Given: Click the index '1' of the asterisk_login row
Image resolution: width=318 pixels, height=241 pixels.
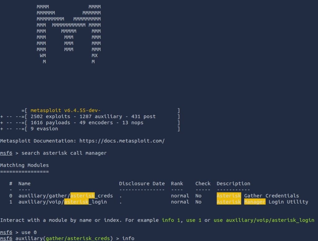Looking at the screenshot, I should 11,202.
